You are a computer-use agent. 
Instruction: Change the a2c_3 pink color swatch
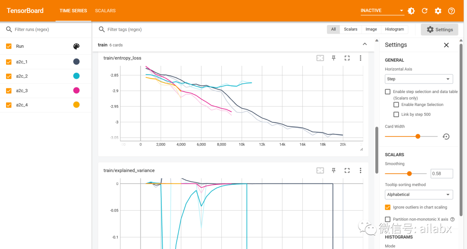point(76,90)
